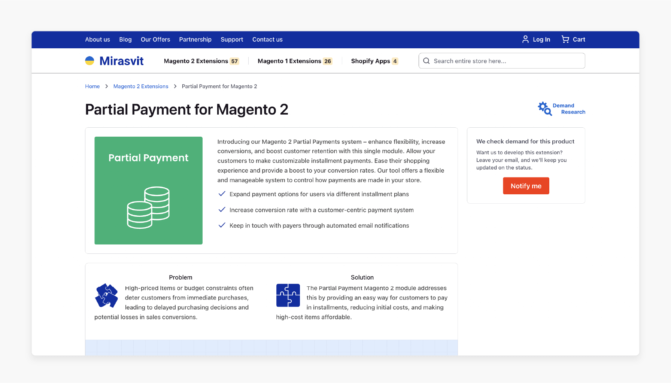Click the magnifier icon in search box
Image resolution: width=671 pixels, height=383 pixels.
coord(426,61)
